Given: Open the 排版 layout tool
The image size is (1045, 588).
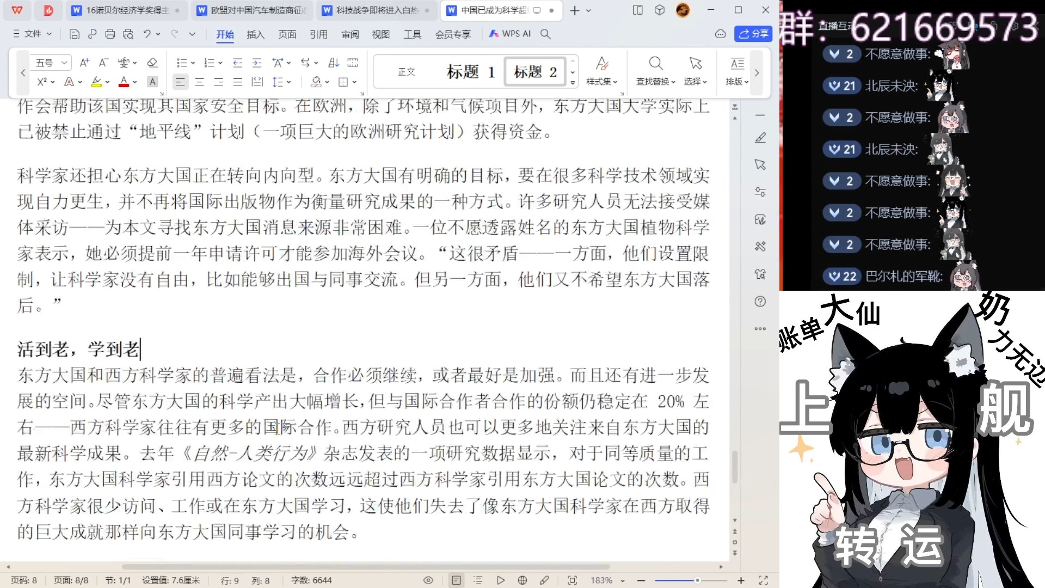Looking at the screenshot, I should pyautogui.click(x=737, y=71).
